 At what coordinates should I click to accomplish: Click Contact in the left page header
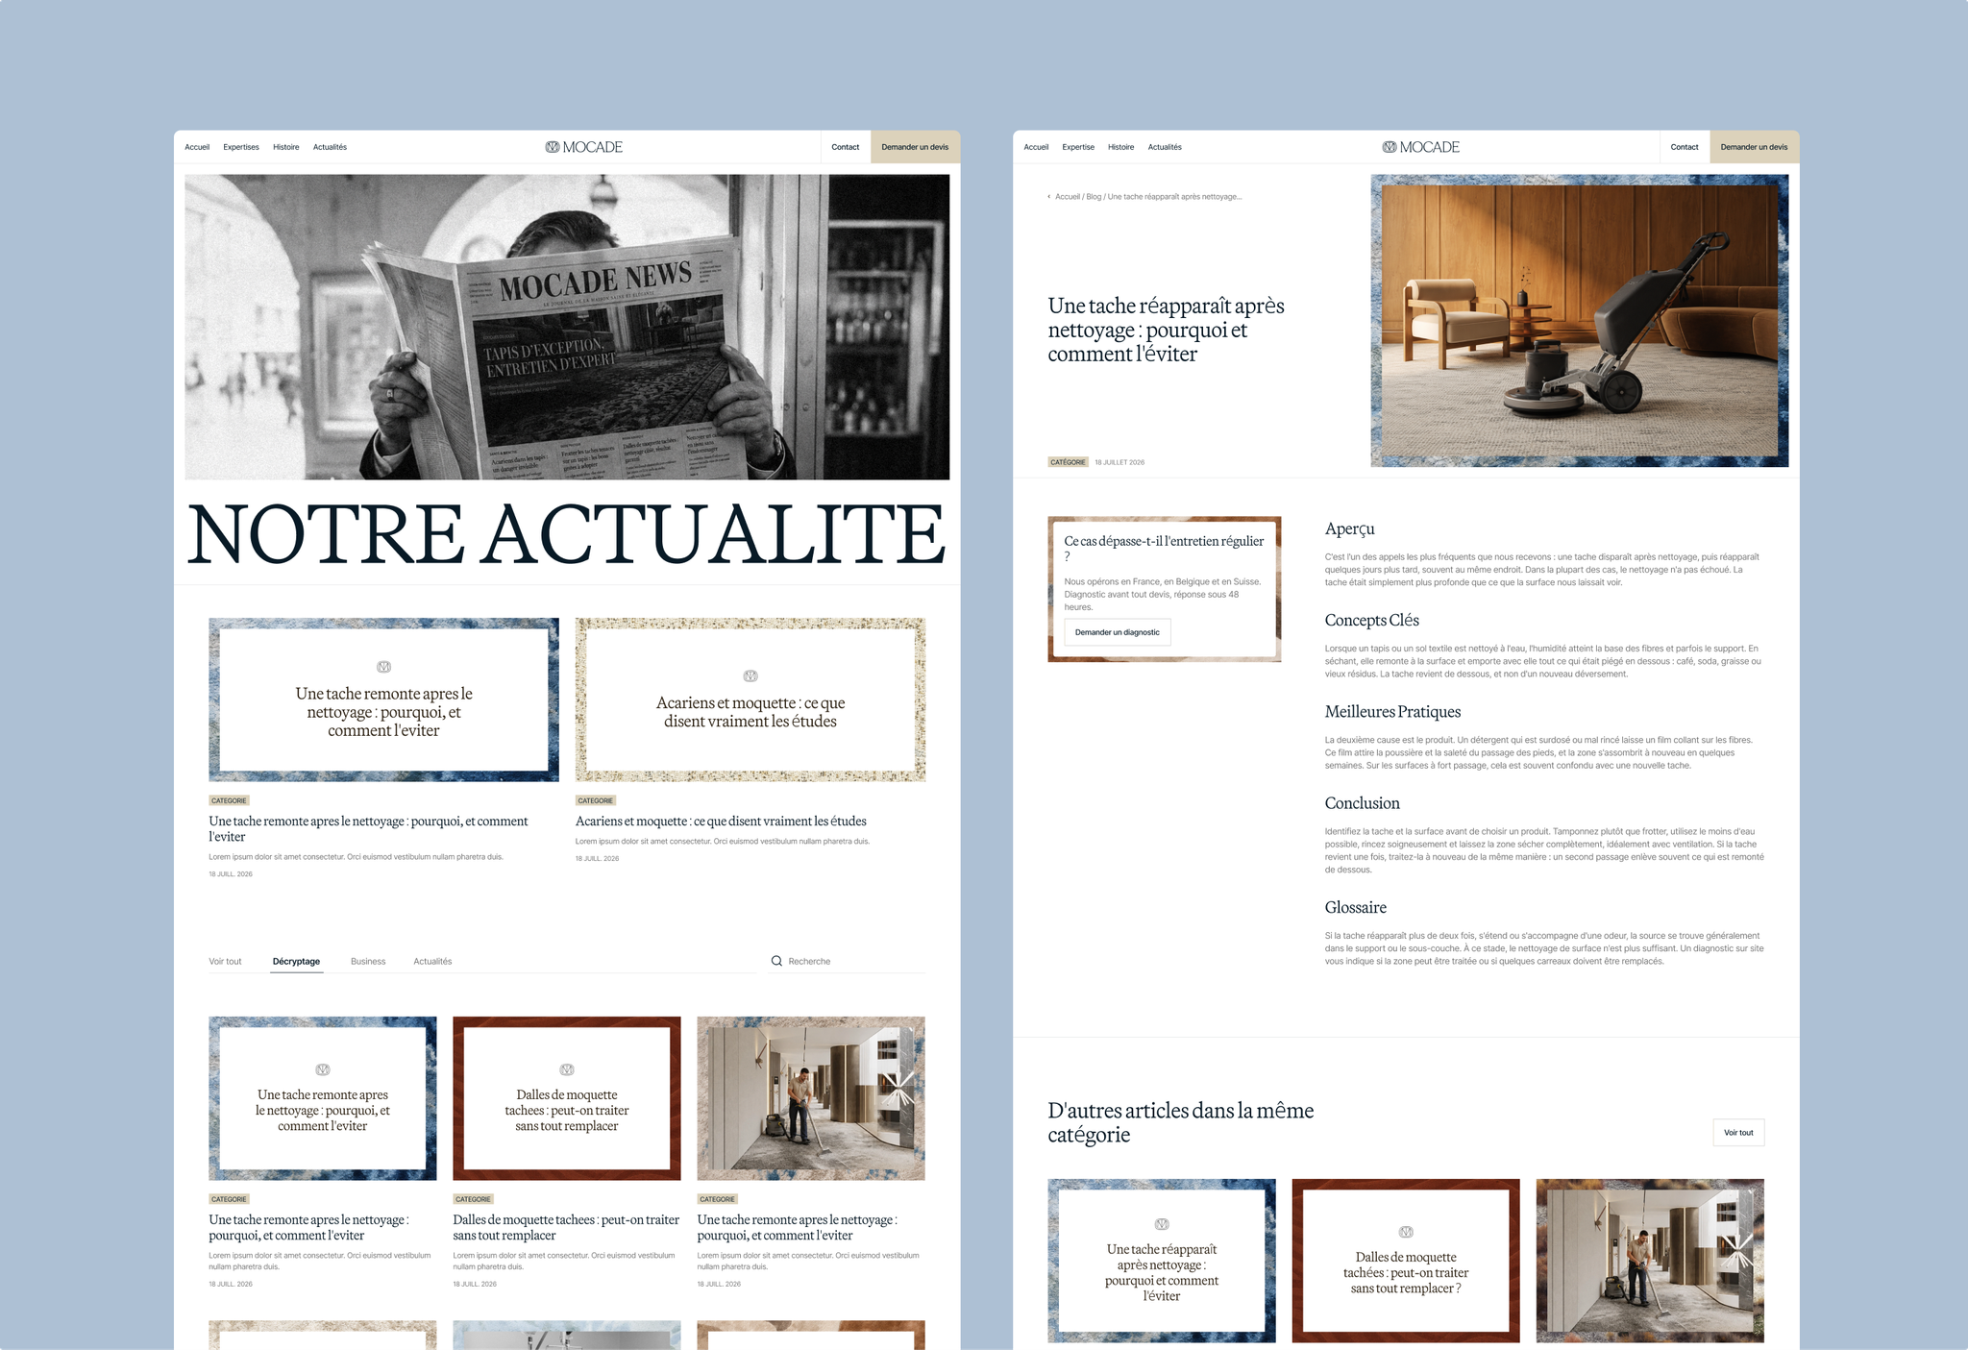coord(846,147)
